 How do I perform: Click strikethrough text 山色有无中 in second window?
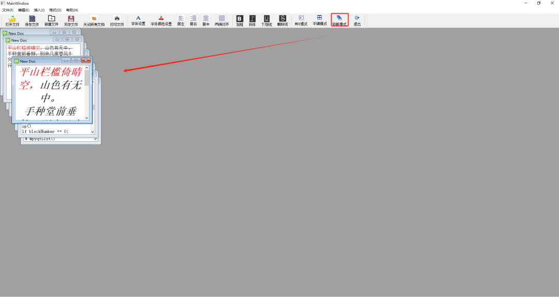[x=56, y=48]
